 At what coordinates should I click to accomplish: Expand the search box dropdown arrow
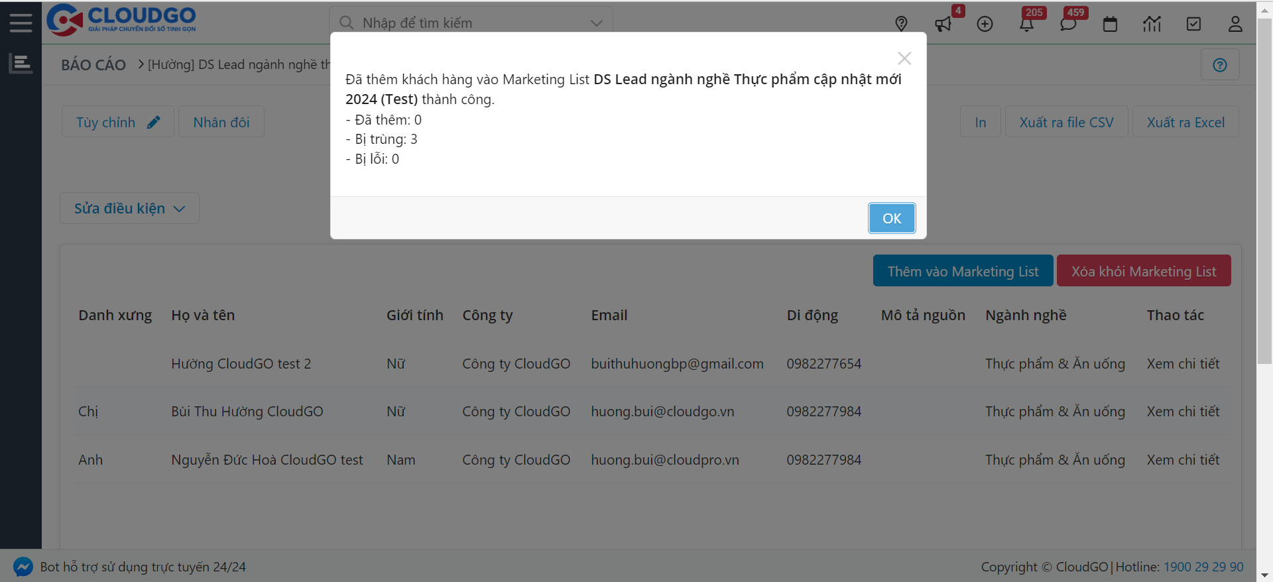pyautogui.click(x=597, y=23)
